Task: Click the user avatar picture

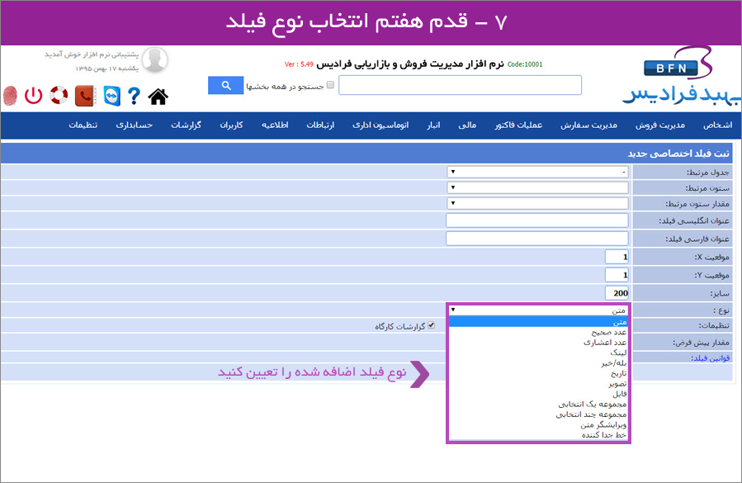Action: 155,59
